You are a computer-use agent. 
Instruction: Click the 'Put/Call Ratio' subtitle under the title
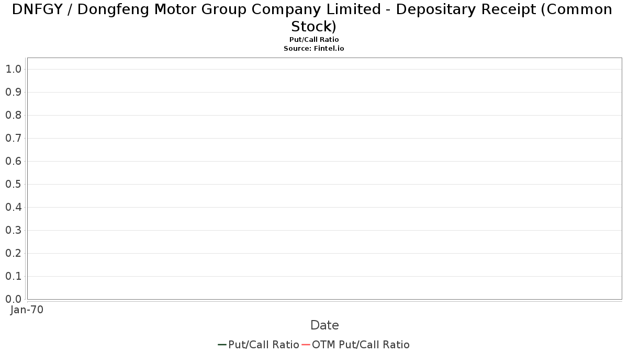(x=314, y=40)
